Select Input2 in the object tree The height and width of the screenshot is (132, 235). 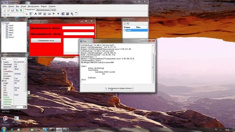[11, 33]
